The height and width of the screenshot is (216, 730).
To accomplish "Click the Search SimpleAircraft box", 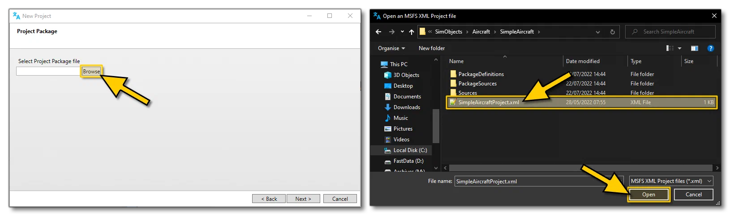I will click(670, 32).
